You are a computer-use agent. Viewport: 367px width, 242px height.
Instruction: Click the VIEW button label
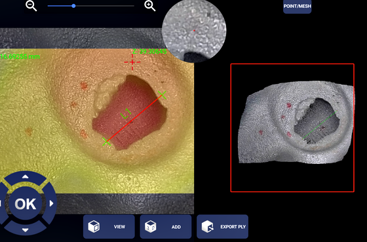pos(119,227)
